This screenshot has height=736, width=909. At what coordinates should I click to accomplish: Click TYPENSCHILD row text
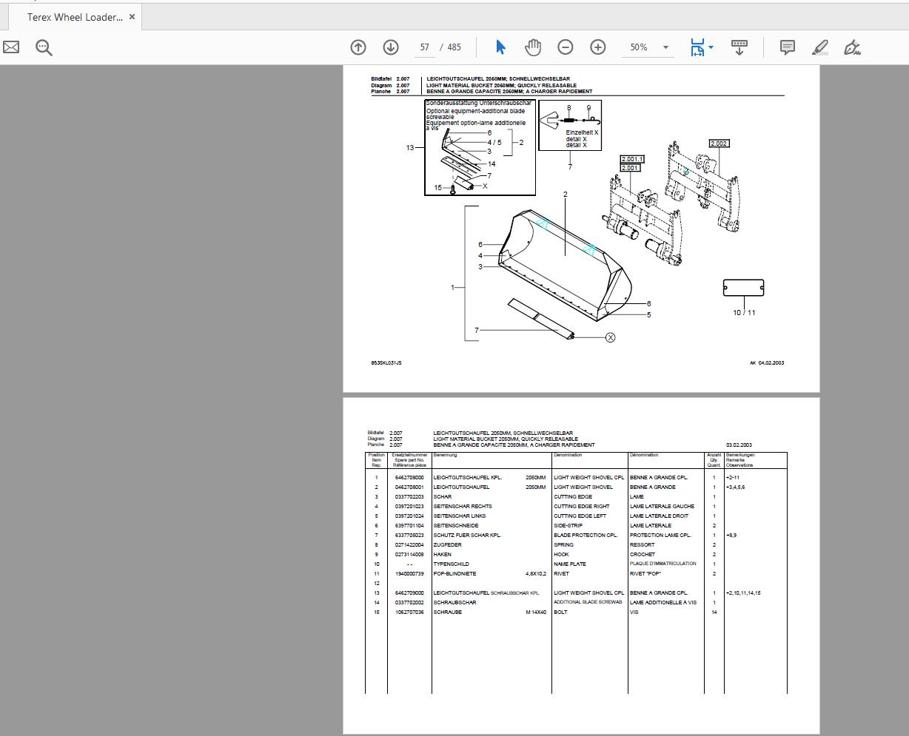click(451, 564)
